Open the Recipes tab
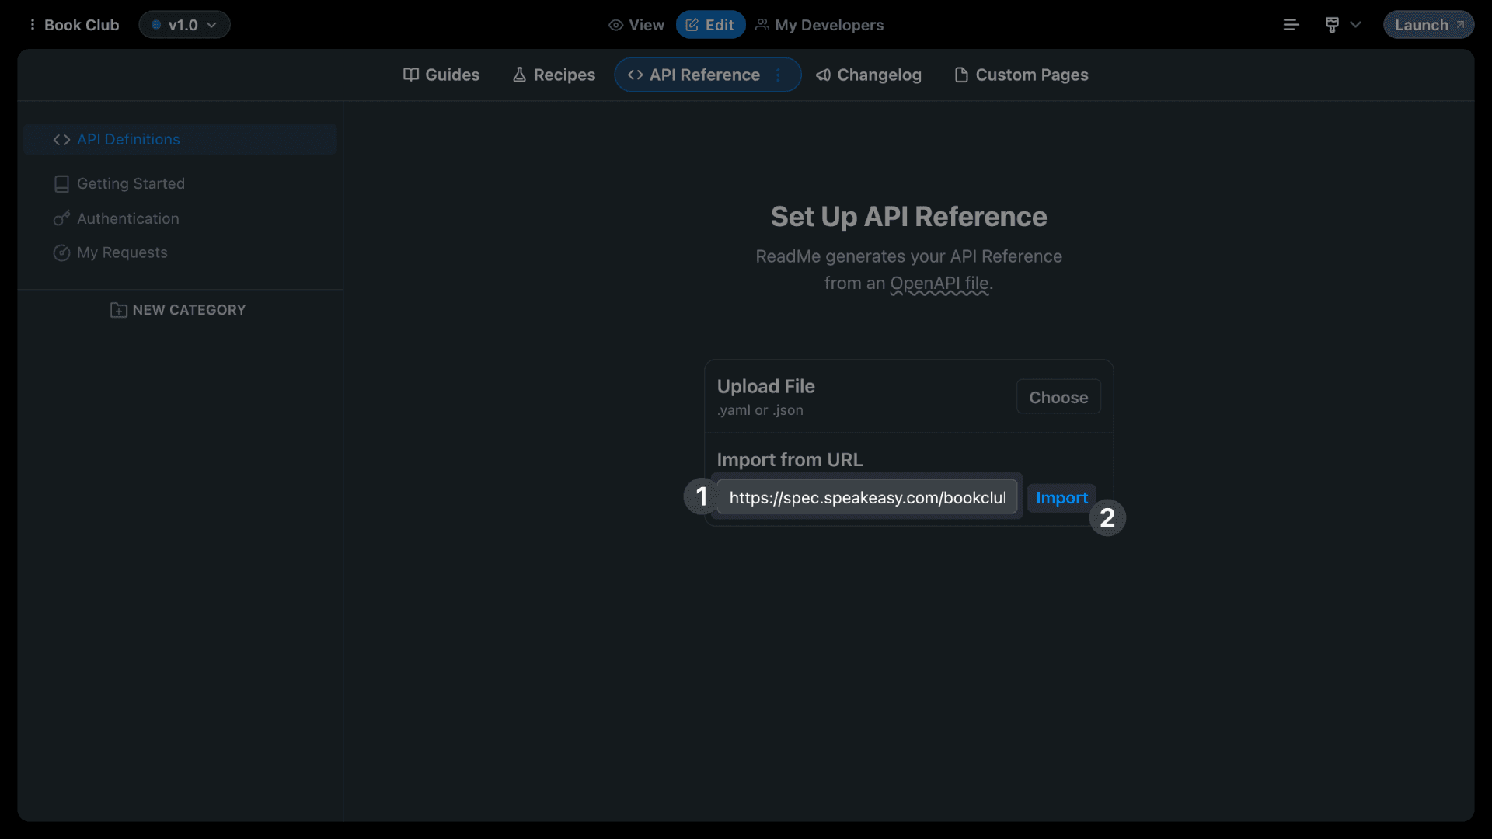Screen dimensions: 1492x839 [x=554, y=75]
